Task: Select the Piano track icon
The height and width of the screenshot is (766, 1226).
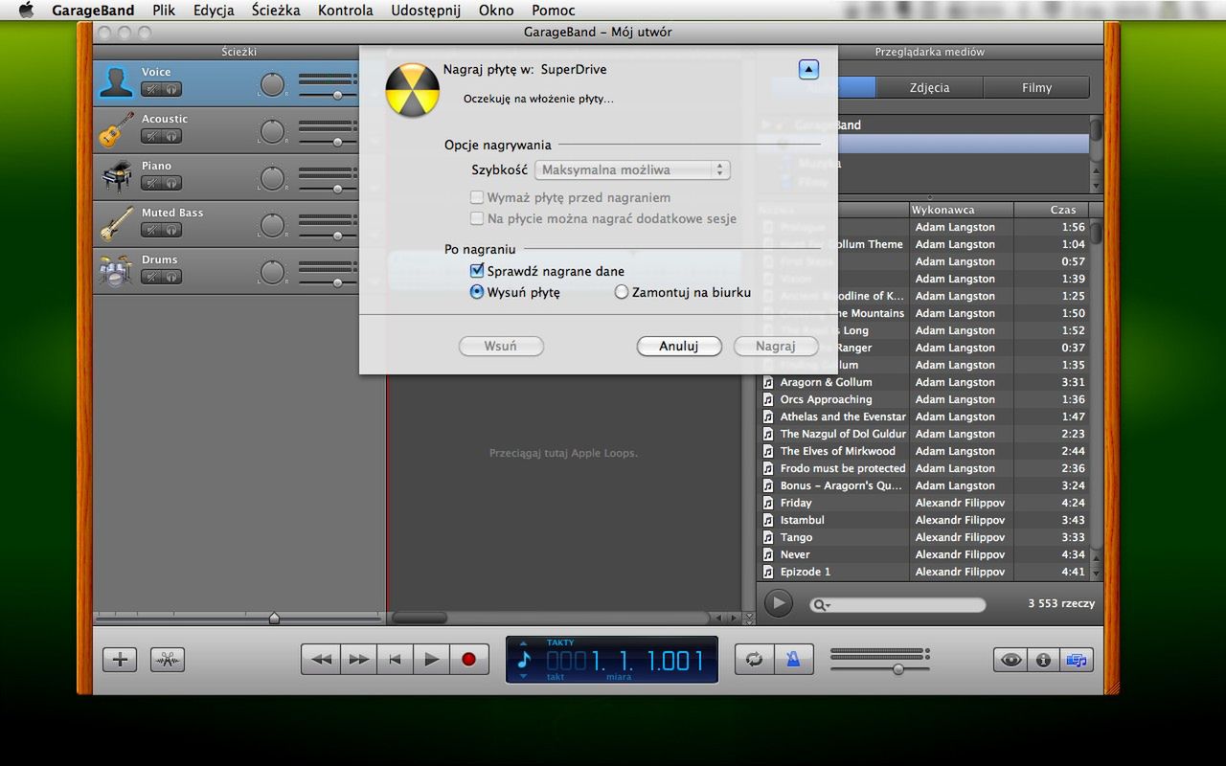Action: pyautogui.click(x=116, y=176)
